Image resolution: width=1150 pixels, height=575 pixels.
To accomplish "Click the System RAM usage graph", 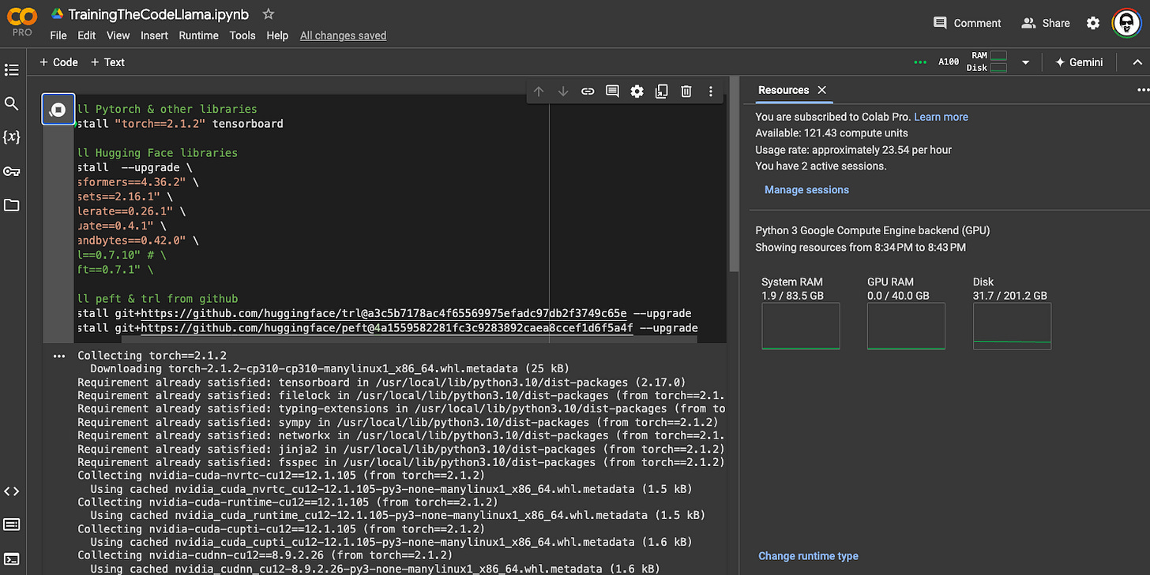I will [801, 326].
